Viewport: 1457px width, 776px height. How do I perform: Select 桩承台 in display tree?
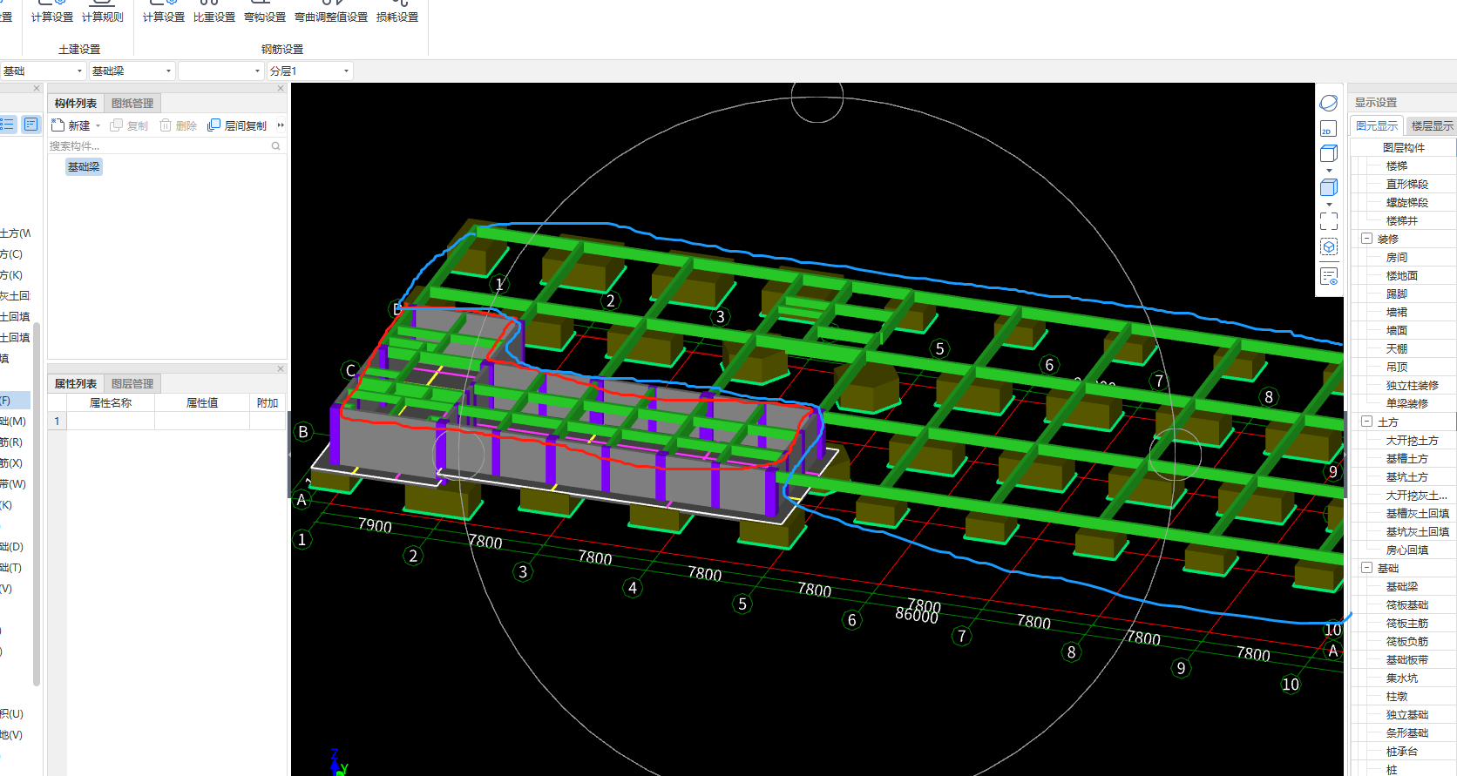pos(1402,751)
